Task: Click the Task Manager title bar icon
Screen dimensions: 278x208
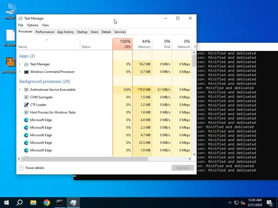Action: click(x=21, y=18)
